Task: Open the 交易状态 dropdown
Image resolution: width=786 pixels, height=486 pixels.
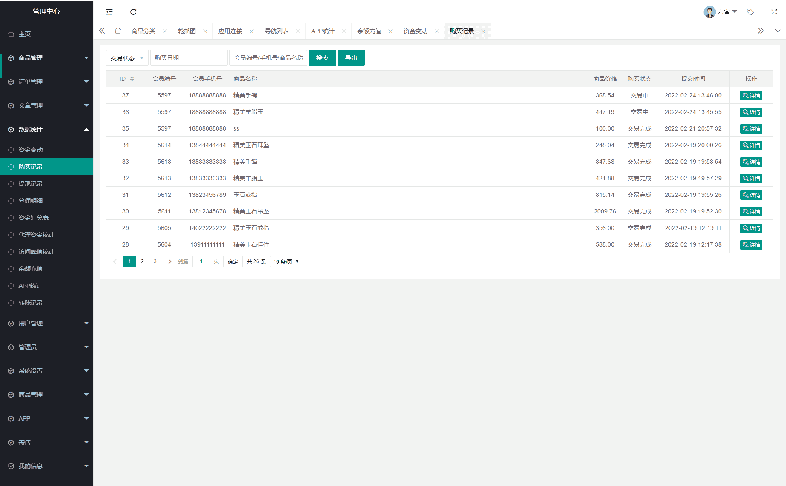Action: click(127, 58)
